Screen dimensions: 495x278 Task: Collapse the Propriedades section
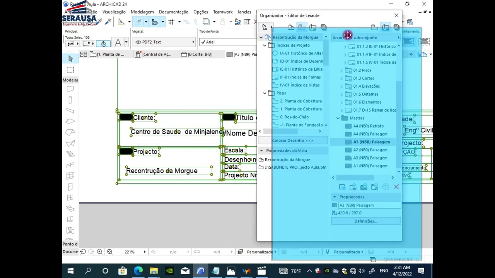tap(335, 197)
